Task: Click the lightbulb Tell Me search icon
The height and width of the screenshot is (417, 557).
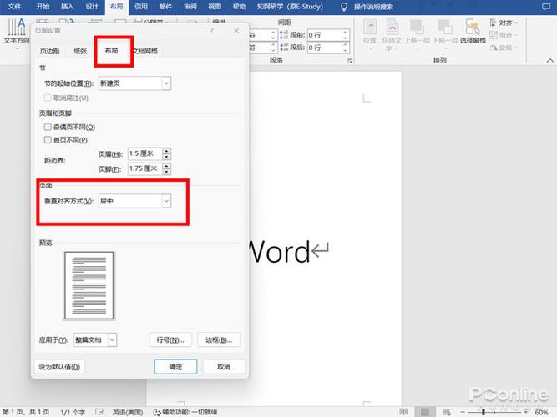Action: (x=343, y=7)
